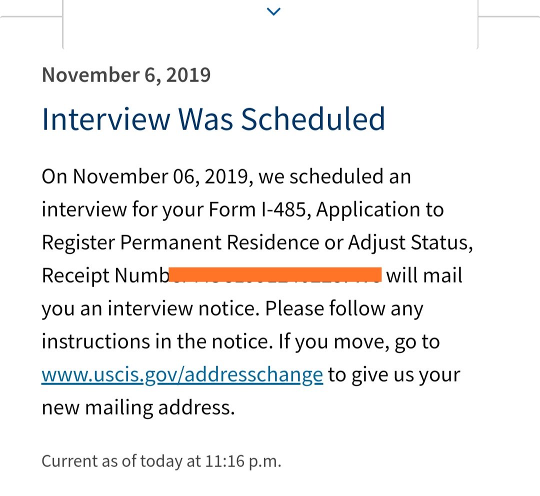Image resolution: width=540 pixels, height=496 pixels.
Task: Click the 'to give us your' text
Action: pos(394,375)
